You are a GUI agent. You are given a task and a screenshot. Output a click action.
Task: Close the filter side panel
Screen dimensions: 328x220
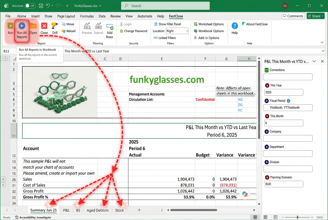tap(322, 61)
